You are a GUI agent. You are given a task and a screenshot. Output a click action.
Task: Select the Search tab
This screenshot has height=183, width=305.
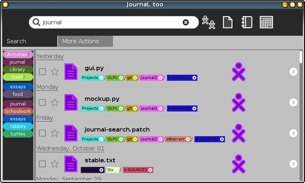[29, 41]
